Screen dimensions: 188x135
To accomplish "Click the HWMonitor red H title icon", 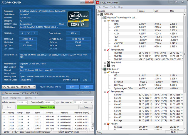I will 98,3.
